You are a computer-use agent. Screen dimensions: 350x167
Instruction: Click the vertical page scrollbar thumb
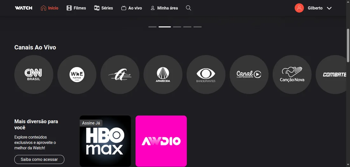coord(348,45)
